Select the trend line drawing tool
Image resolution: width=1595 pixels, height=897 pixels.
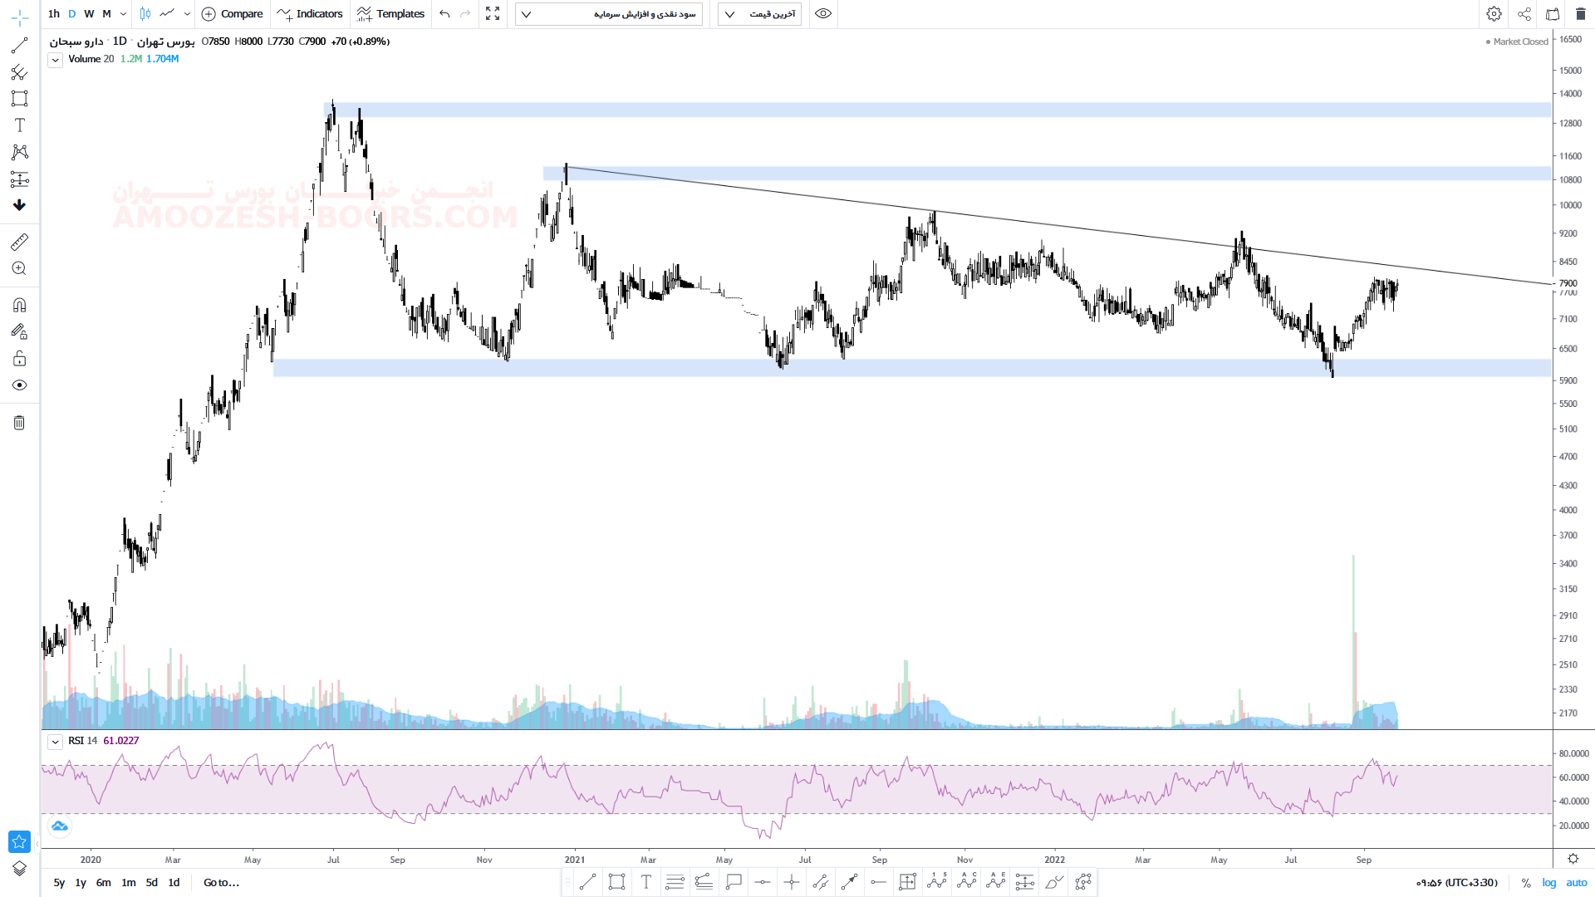pyautogui.click(x=19, y=46)
